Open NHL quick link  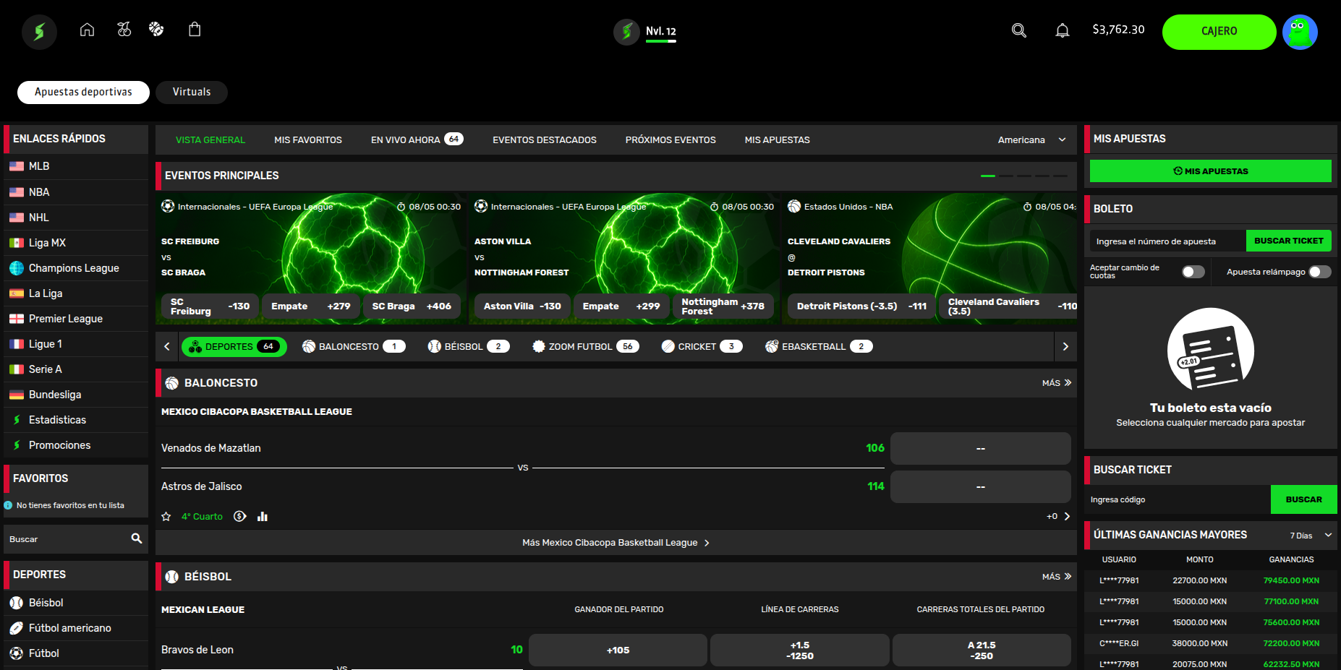pyautogui.click(x=76, y=218)
